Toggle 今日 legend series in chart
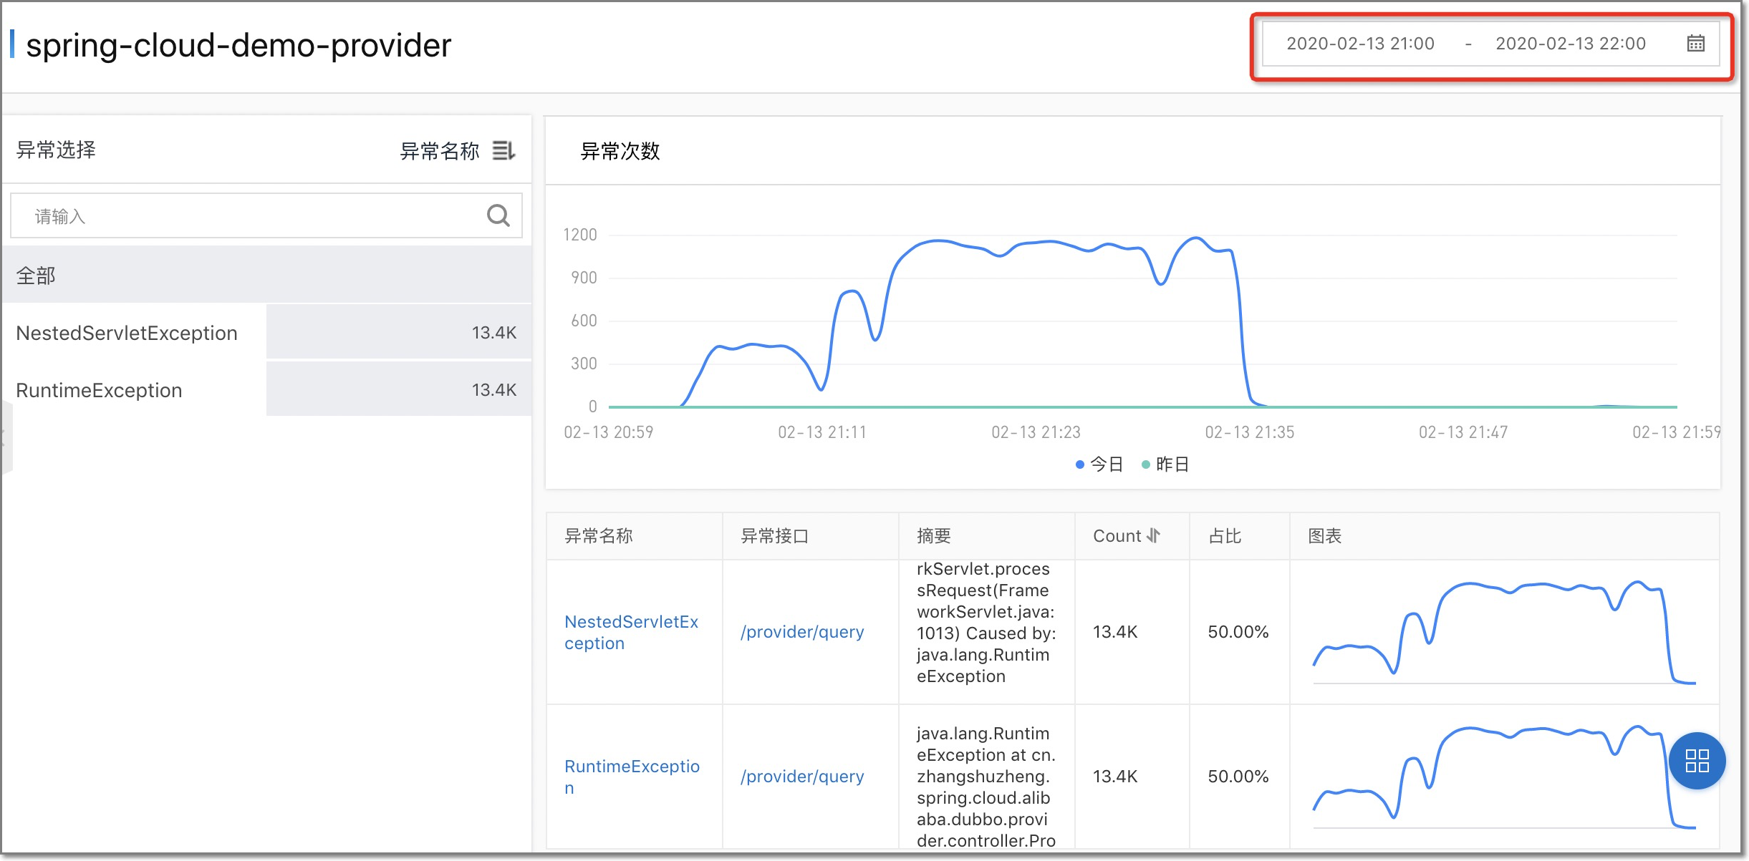The height and width of the screenshot is (861, 1749). (x=1099, y=464)
